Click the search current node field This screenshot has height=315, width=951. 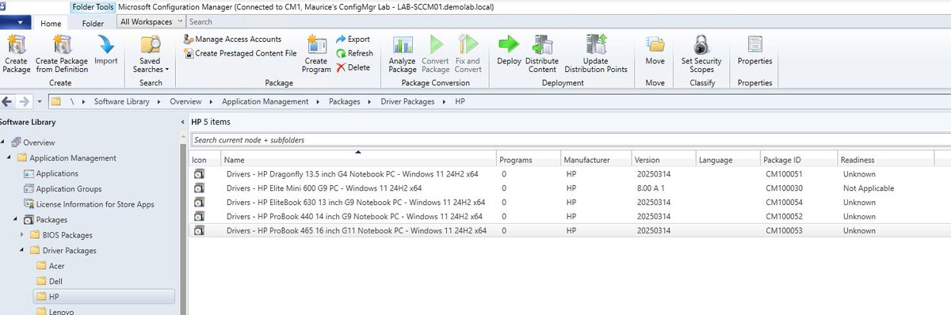571,139
